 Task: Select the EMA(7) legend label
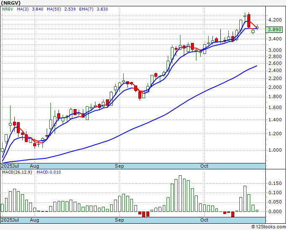point(86,9)
